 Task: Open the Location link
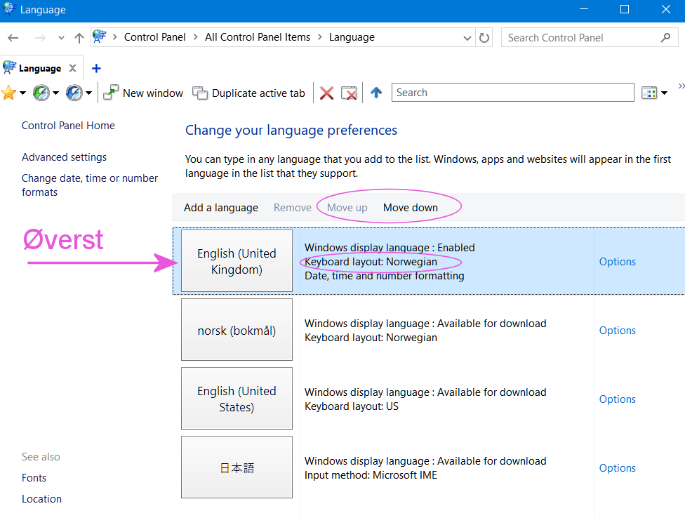(42, 499)
